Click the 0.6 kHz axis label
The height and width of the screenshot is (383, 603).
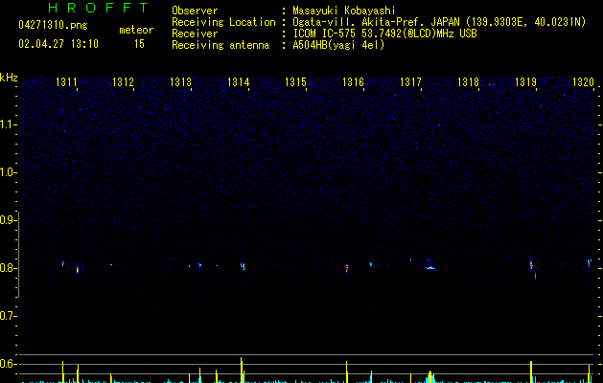(8, 364)
